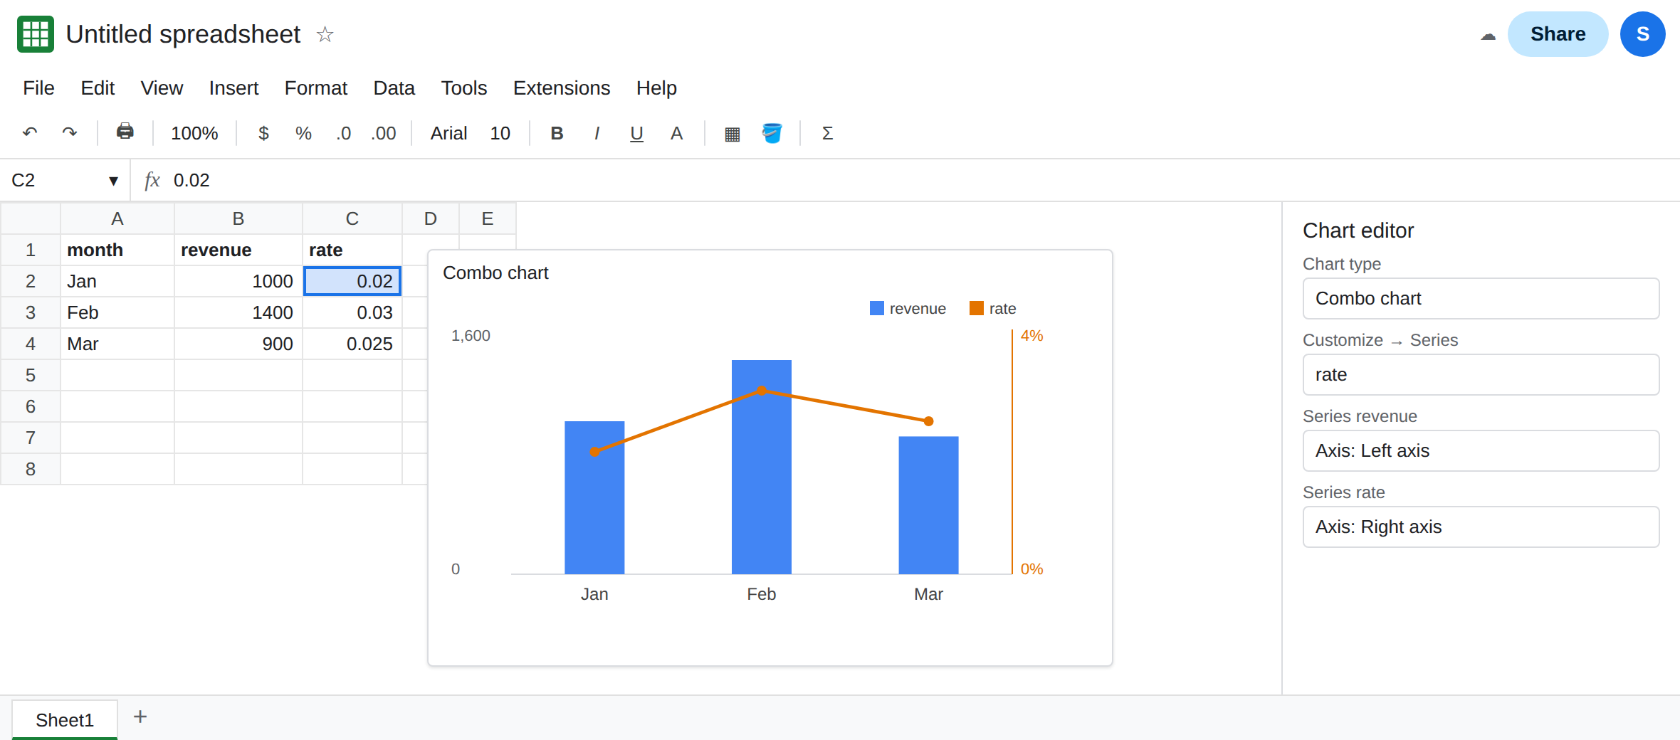Toggle bold formatting
1680x740 pixels.
(x=557, y=133)
